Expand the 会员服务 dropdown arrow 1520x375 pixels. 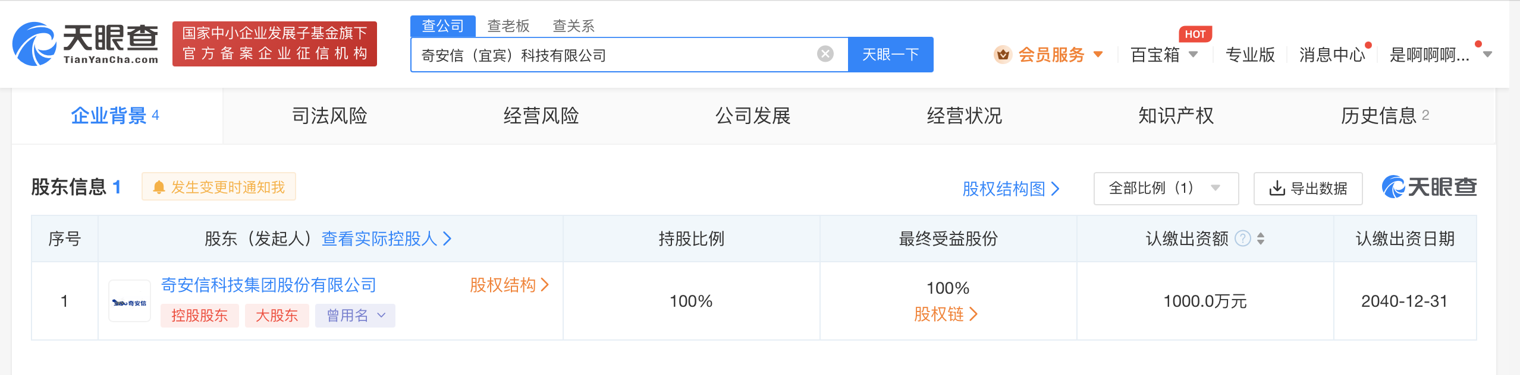(1098, 55)
